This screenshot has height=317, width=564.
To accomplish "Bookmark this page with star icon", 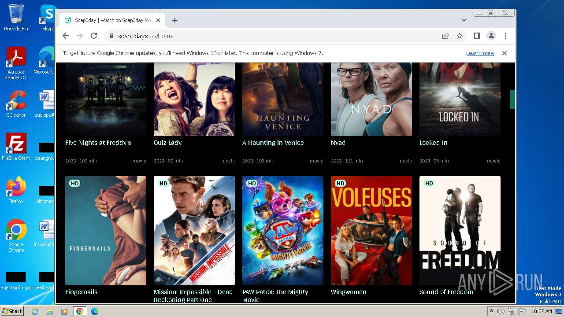I will [x=460, y=36].
